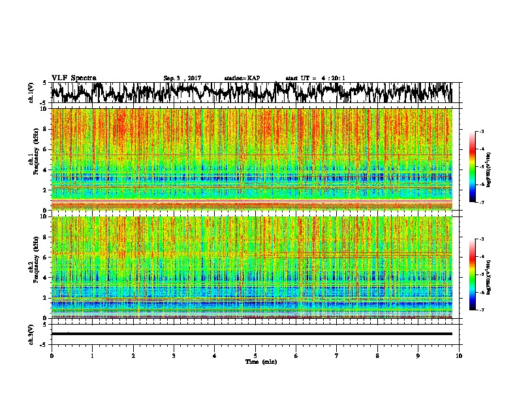The width and height of the screenshot is (517, 399).
Task: Select the date text "Sep. 3 , 2017"
Action: click(182, 78)
